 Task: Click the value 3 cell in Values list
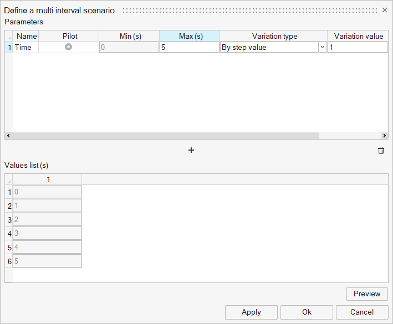[47, 233]
